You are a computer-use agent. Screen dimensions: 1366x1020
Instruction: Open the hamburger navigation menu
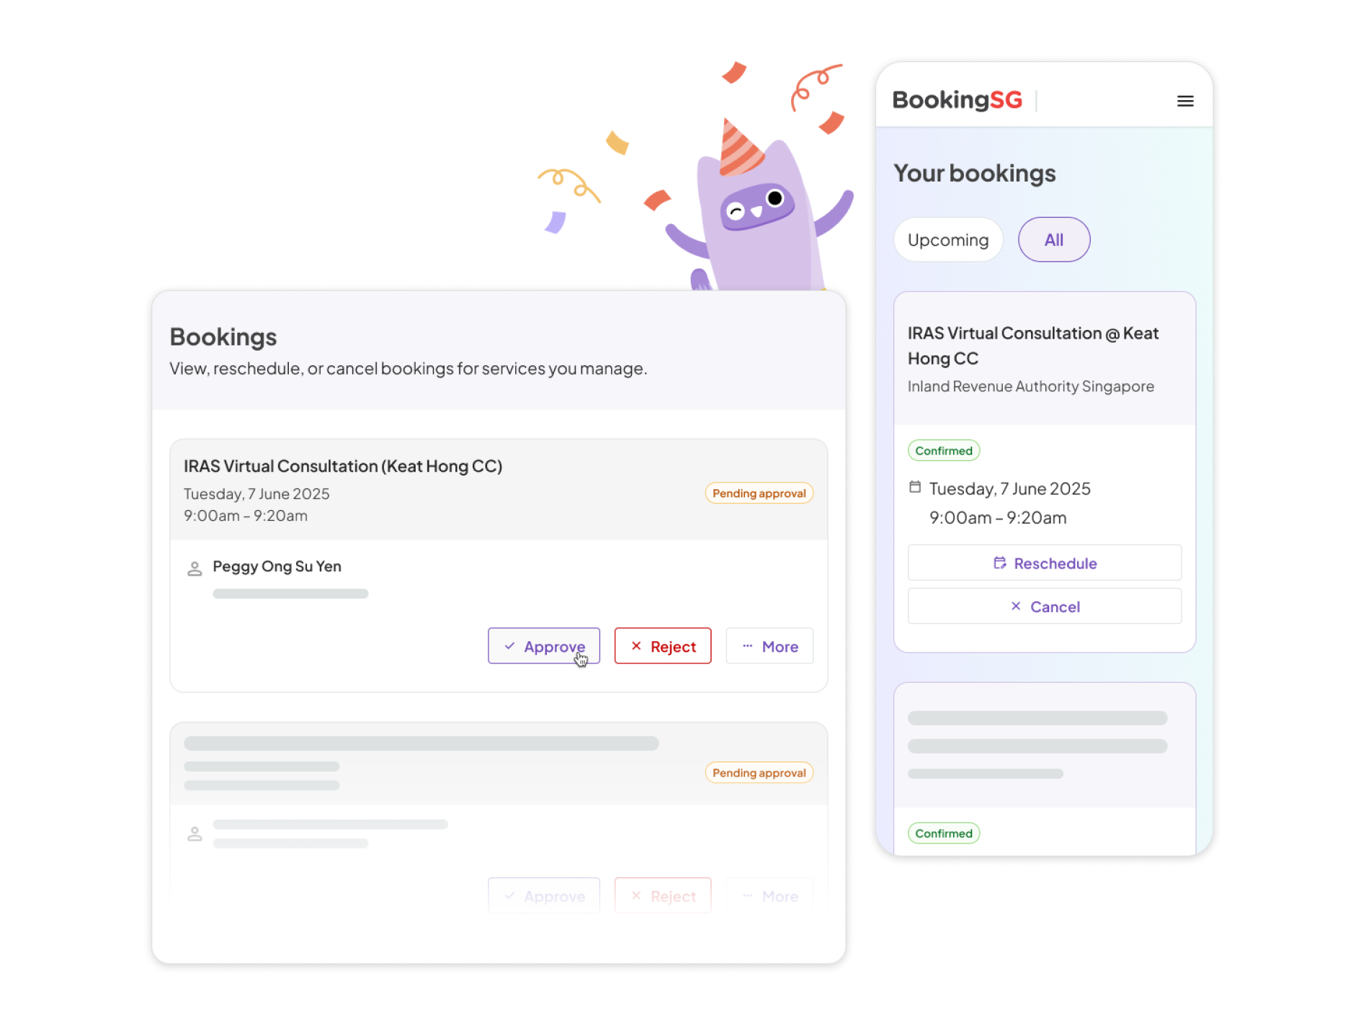[x=1185, y=101]
